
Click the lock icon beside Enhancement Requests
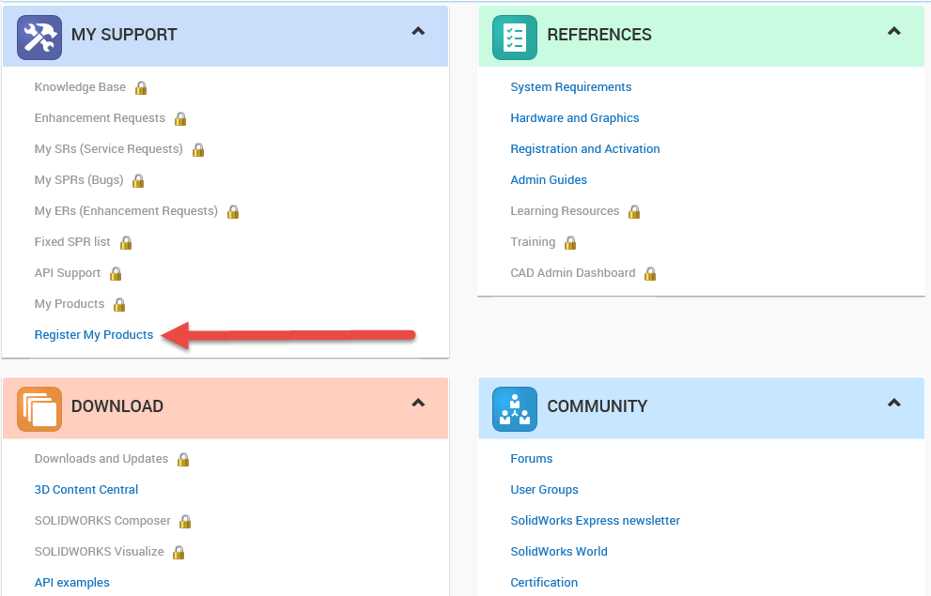coord(180,118)
